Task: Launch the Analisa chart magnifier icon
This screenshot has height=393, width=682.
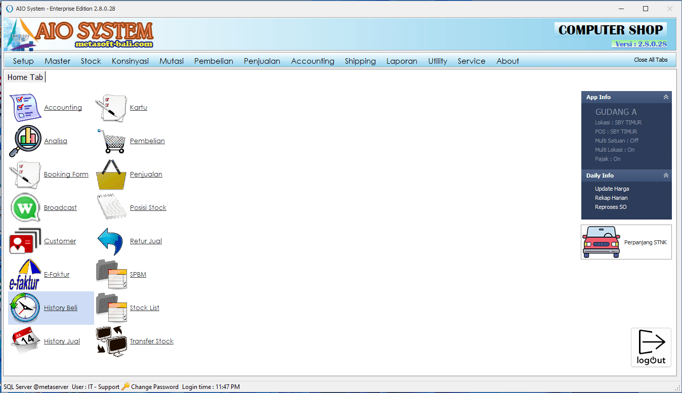Action: click(x=25, y=141)
